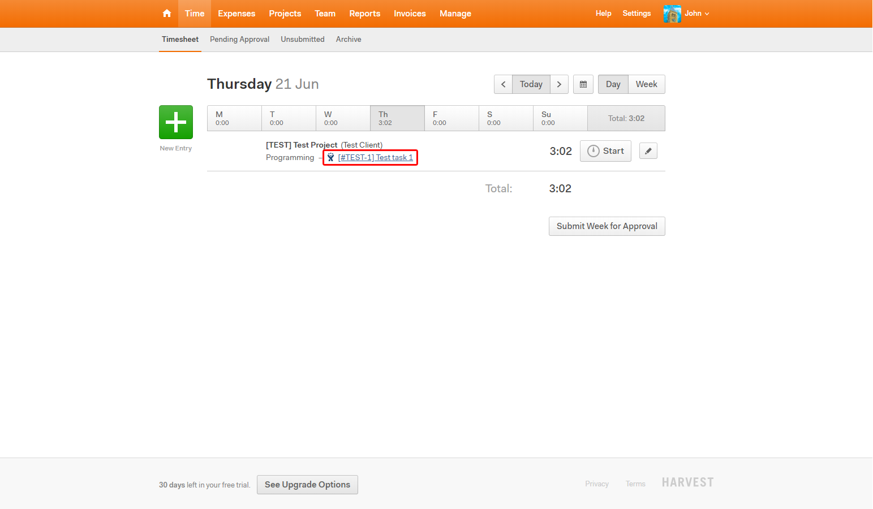Click the Today button
The image size is (873, 509).
[531, 84]
